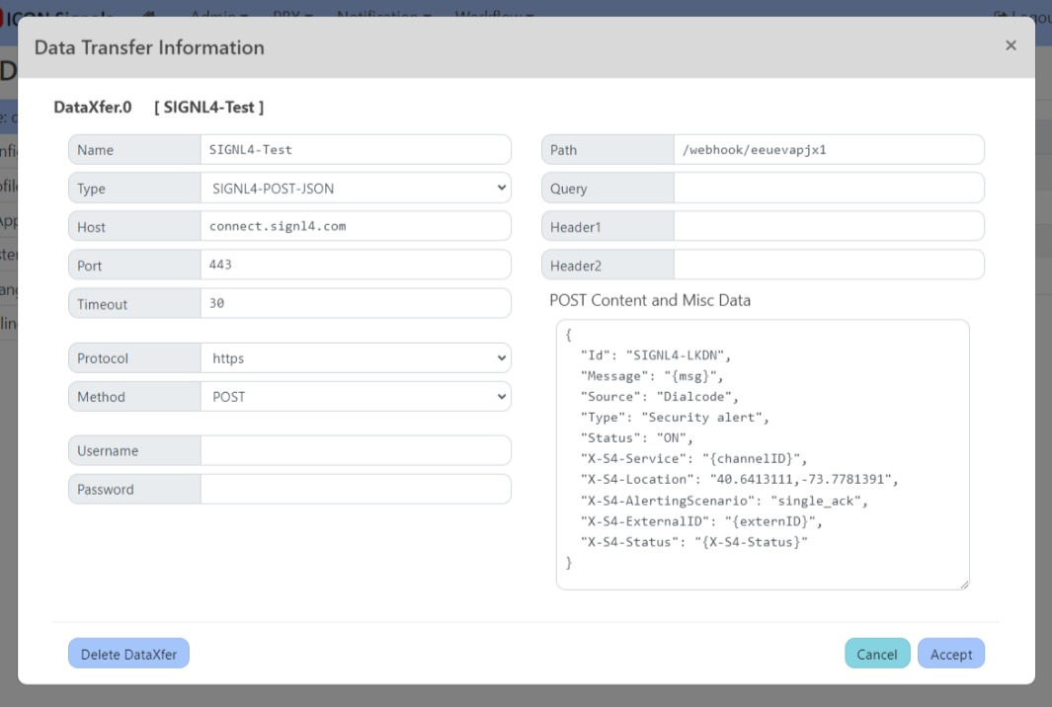
Task: Focus the Host field with connect.signl4.com
Action: point(356,227)
